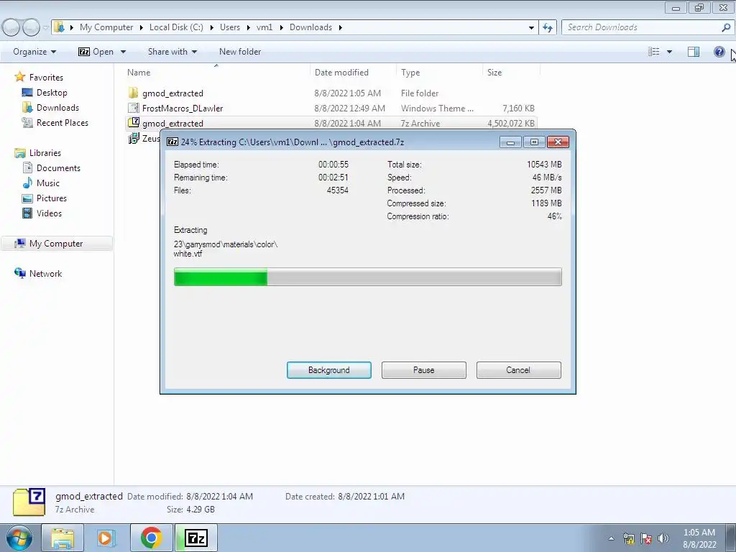The image size is (736, 552).
Task: Open the Videos library
Action: click(49, 213)
